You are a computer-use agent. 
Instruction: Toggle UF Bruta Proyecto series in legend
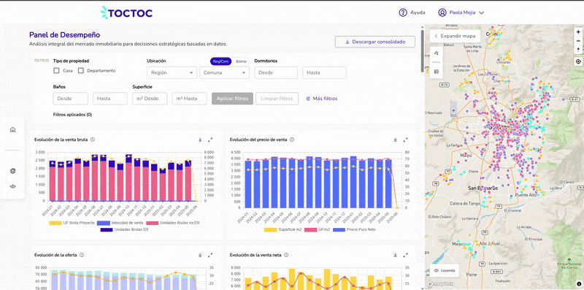[x=72, y=223]
